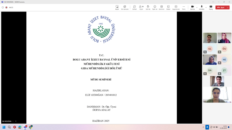The width and height of the screenshot is (232, 130).
Task: Select the GÇ participant tile
Action: point(210,49)
